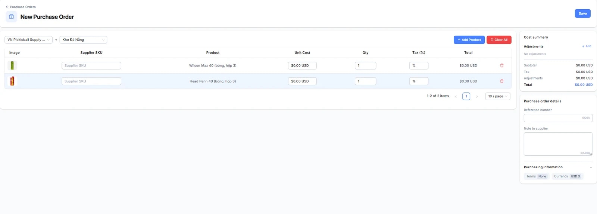Click the Unit Cost column header
Image resolution: width=597 pixels, height=214 pixels.
(302, 53)
